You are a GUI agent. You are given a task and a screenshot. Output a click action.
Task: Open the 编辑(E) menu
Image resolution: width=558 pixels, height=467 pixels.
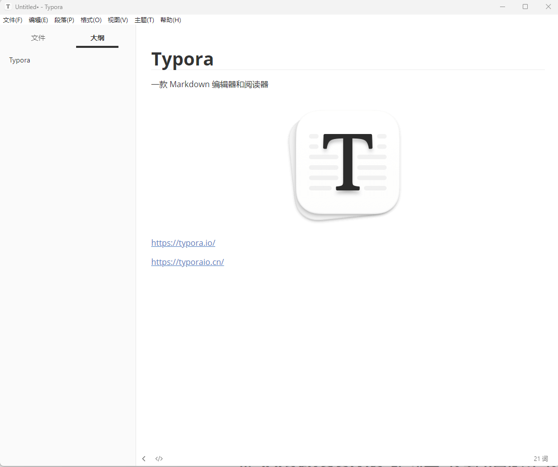pos(38,20)
